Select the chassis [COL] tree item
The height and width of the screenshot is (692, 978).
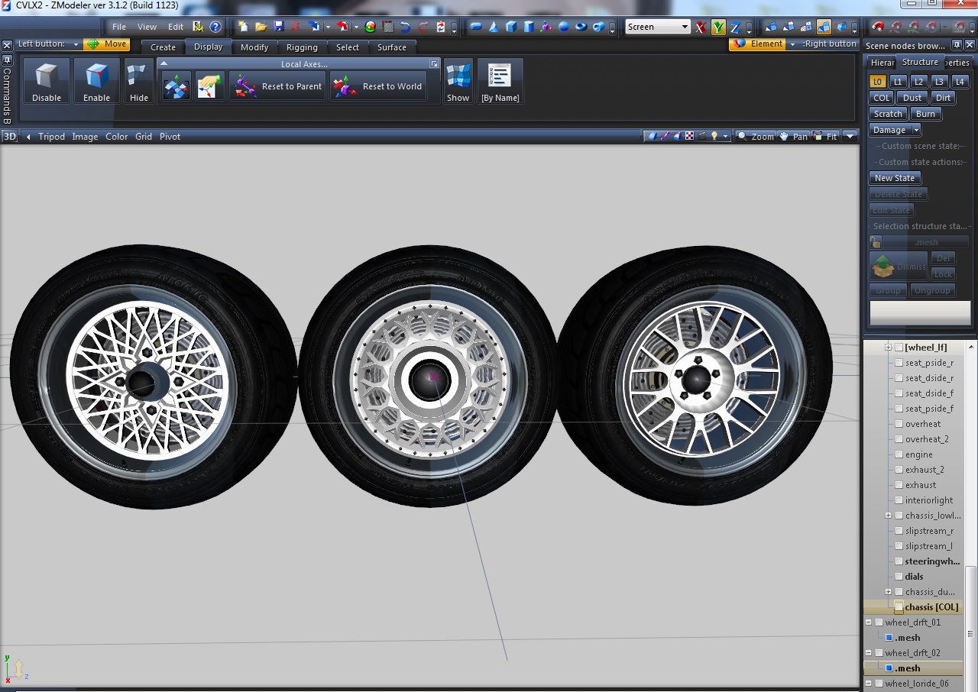pos(931,607)
